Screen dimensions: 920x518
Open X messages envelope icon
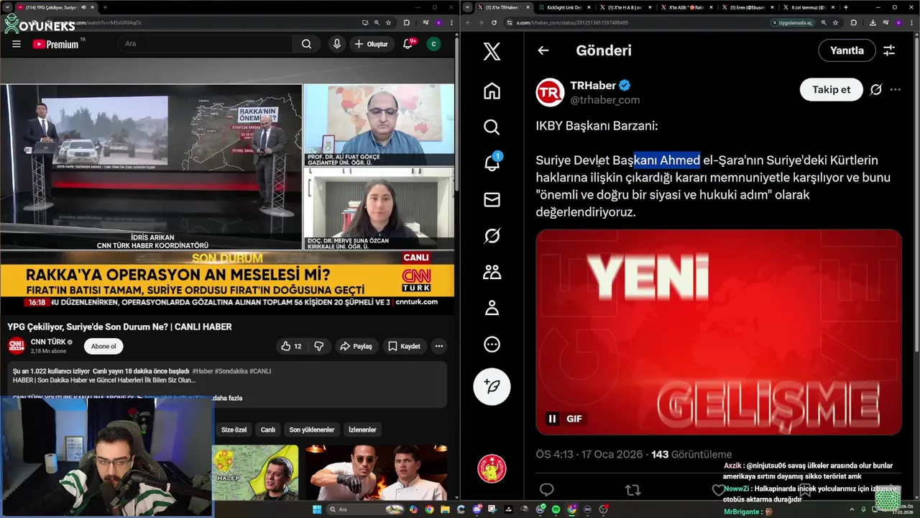coord(492,199)
